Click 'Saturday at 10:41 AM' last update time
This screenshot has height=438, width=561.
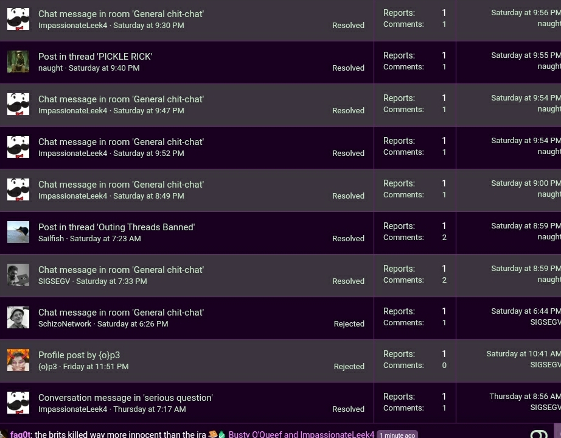coord(523,353)
